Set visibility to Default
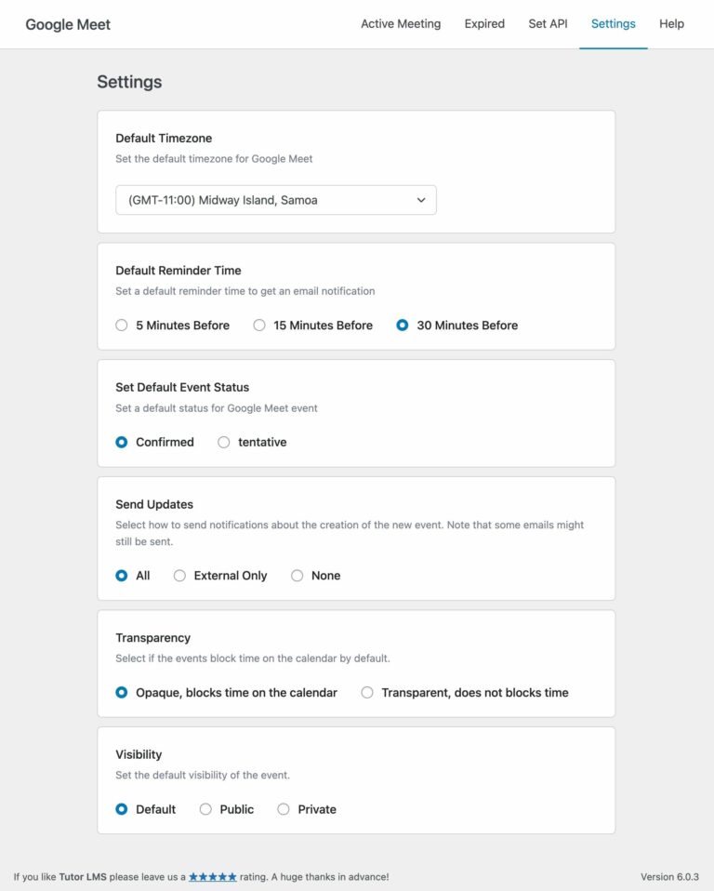Viewport: 714px width, 891px height. (121, 809)
